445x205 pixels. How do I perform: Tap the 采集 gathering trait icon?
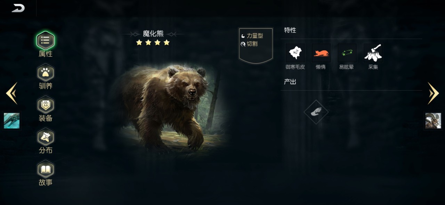373,53
